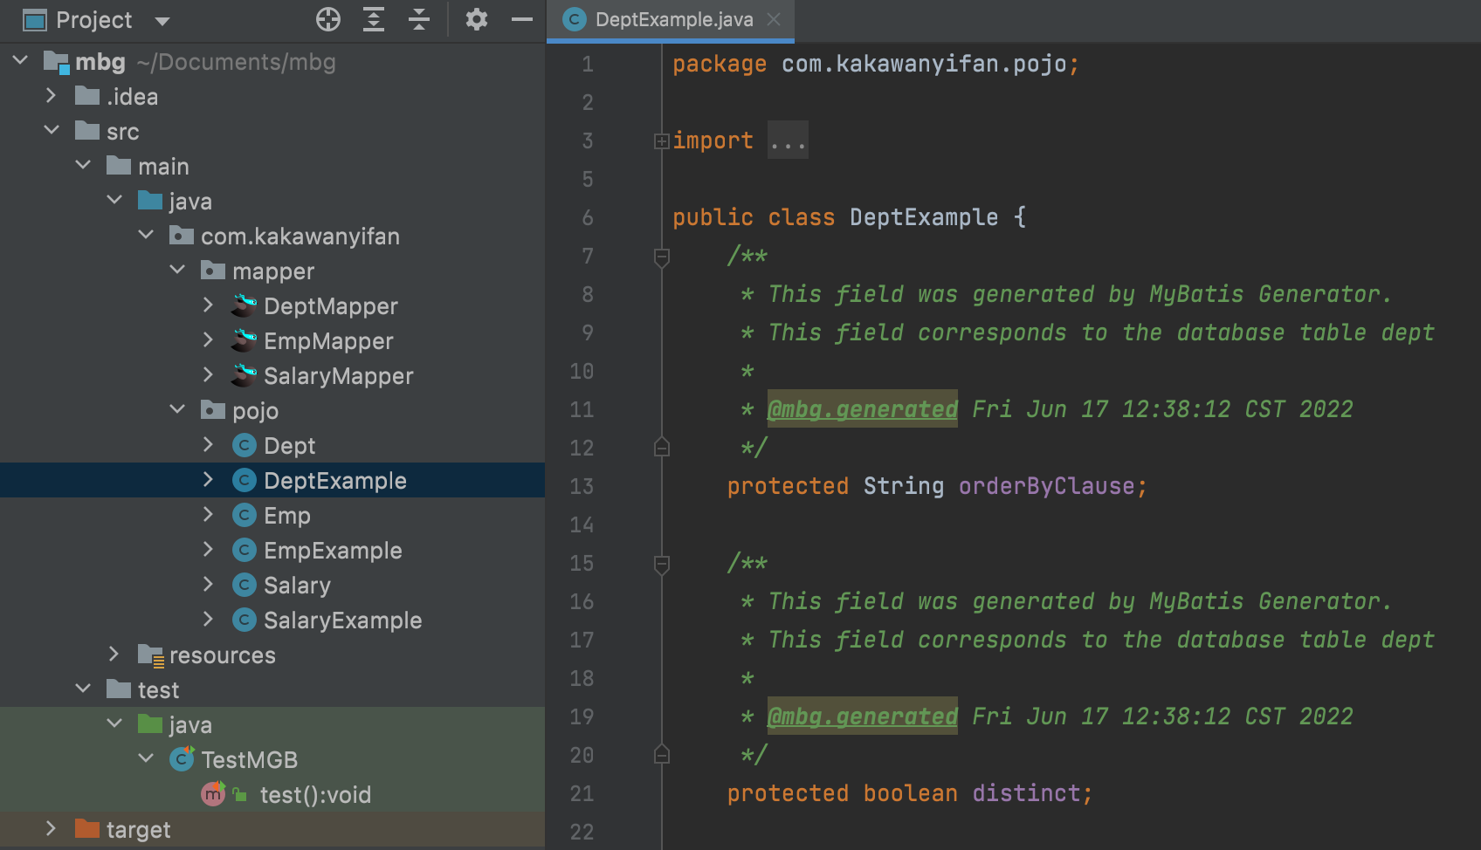Screen dimensions: 1481x850
Task: Click the Collapse All icon in Project toolbar
Action: (x=419, y=19)
